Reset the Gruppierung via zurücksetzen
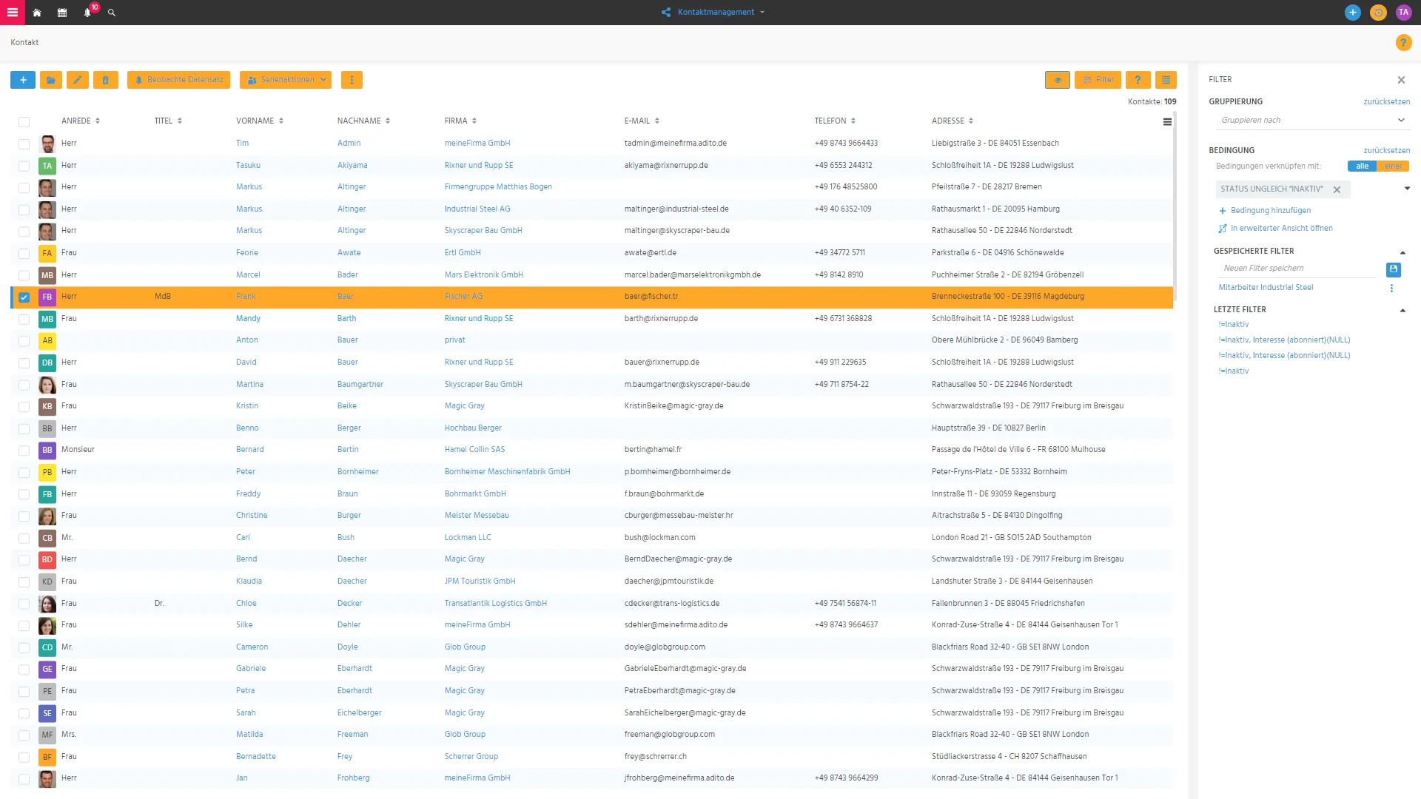The image size is (1421, 799). coord(1386,102)
